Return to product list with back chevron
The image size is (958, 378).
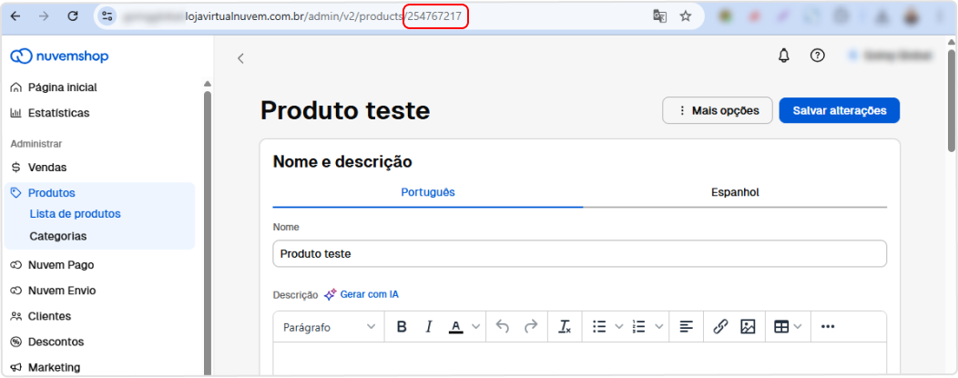tap(240, 58)
